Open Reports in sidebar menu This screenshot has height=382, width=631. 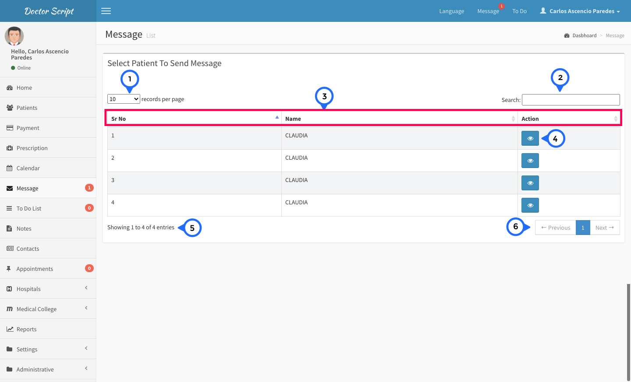[x=48, y=329]
